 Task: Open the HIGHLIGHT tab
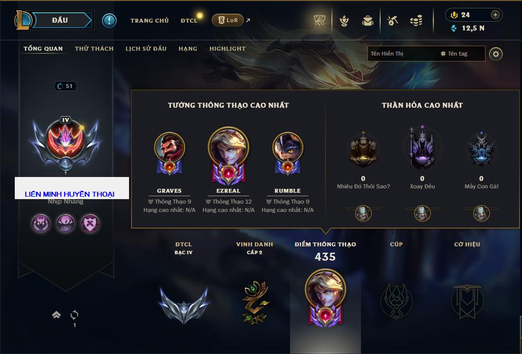coord(228,49)
